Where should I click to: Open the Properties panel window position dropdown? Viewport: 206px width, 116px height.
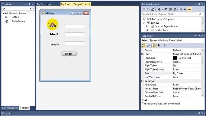coord(196,36)
